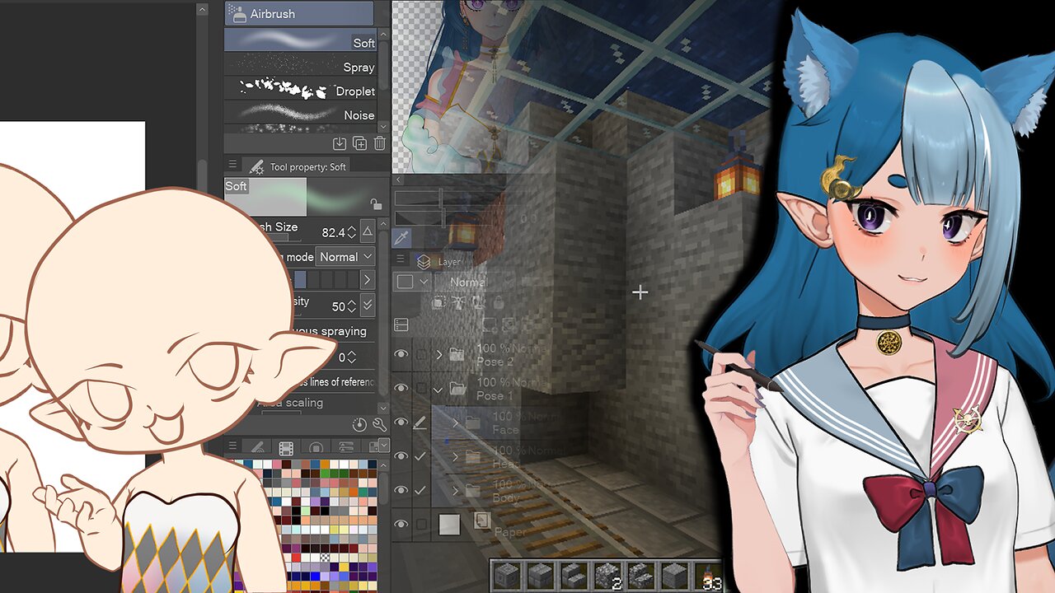The height and width of the screenshot is (593, 1055).
Task: Pick the transparent checkered swatch in color set
Action: click(x=326, y=557)
